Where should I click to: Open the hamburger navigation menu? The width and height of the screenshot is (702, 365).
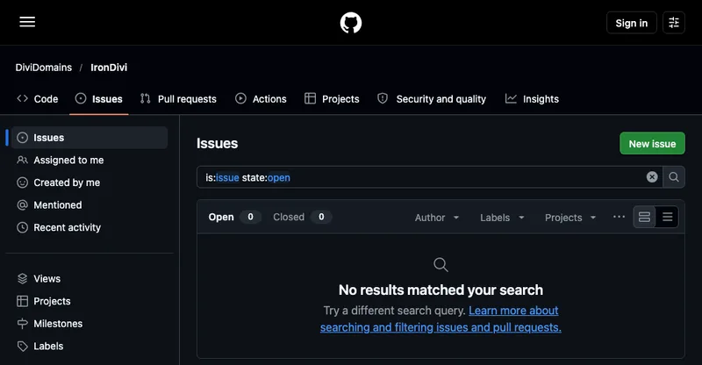click(27, 22)
